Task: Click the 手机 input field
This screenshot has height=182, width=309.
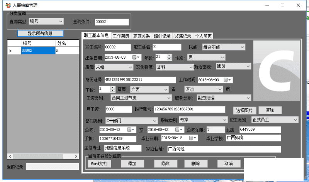Action: (118, 139)
